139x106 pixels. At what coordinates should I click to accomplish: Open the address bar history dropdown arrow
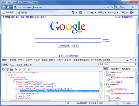(105, 7)
